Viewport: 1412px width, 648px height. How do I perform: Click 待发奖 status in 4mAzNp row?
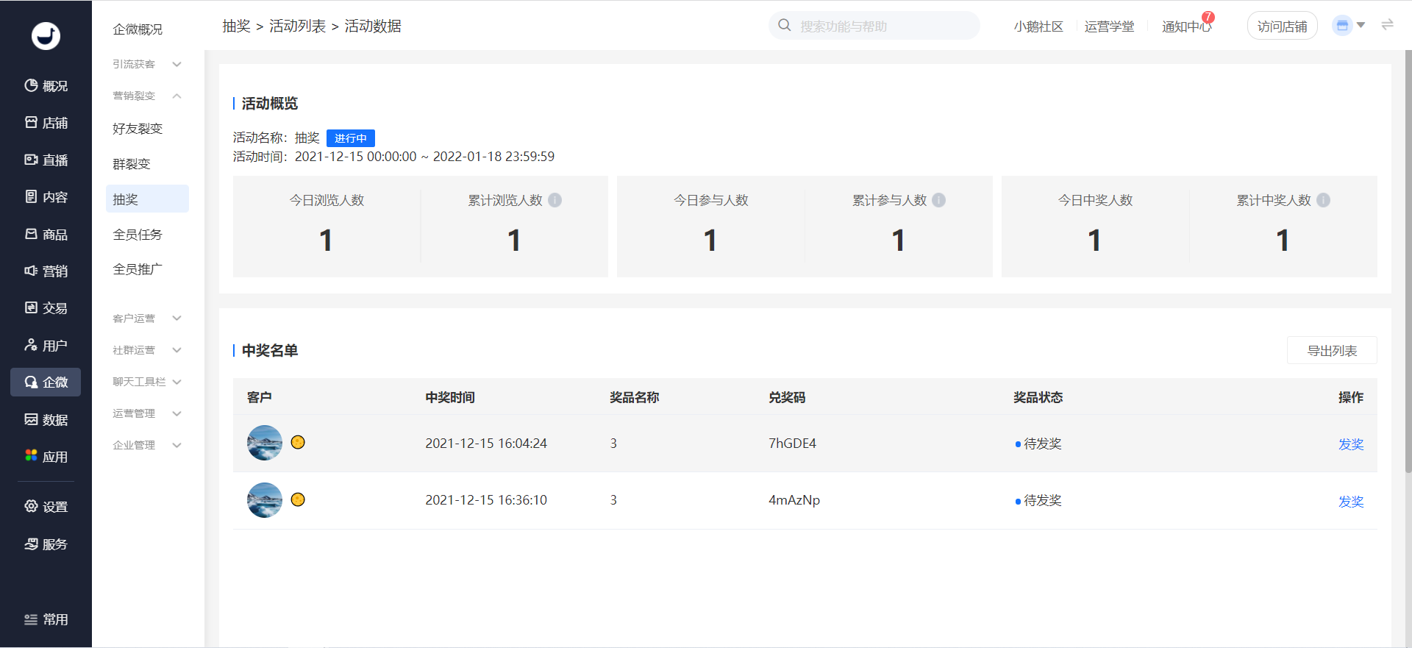click(x=1038, y=500)
